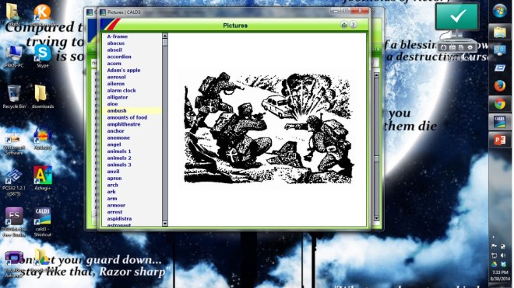The image size is (514, 288).
Task: Open the downloads folder on the desktop
Action: [x=42, y=96]
